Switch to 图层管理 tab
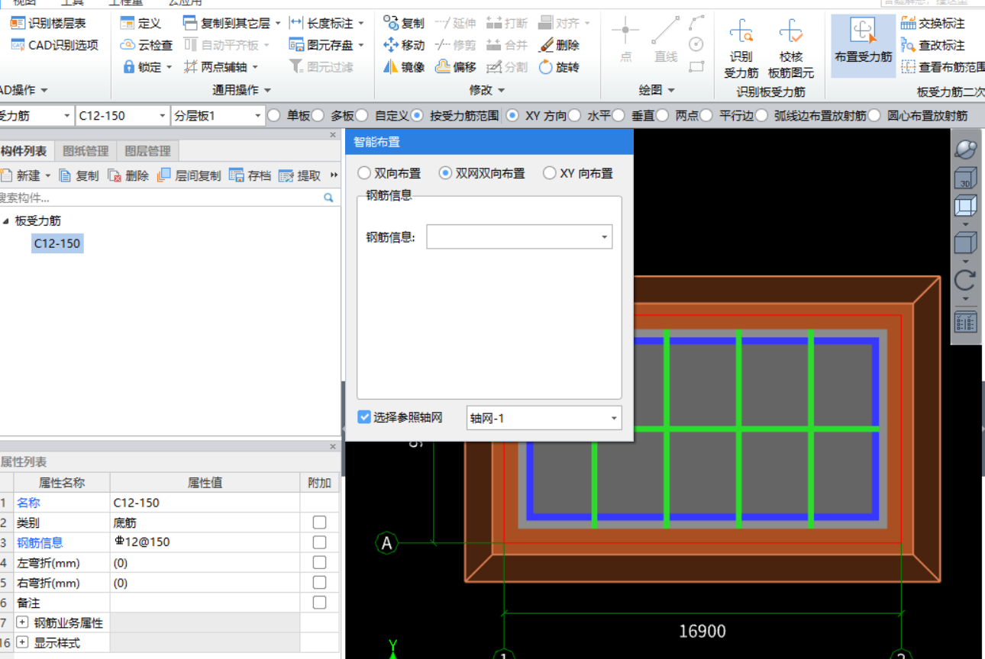Viewport: 985px width, 659px height. click(147, 151)
